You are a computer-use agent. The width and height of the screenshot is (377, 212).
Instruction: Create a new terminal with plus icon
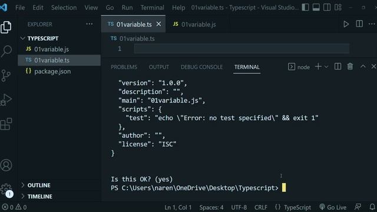[318, 67]
